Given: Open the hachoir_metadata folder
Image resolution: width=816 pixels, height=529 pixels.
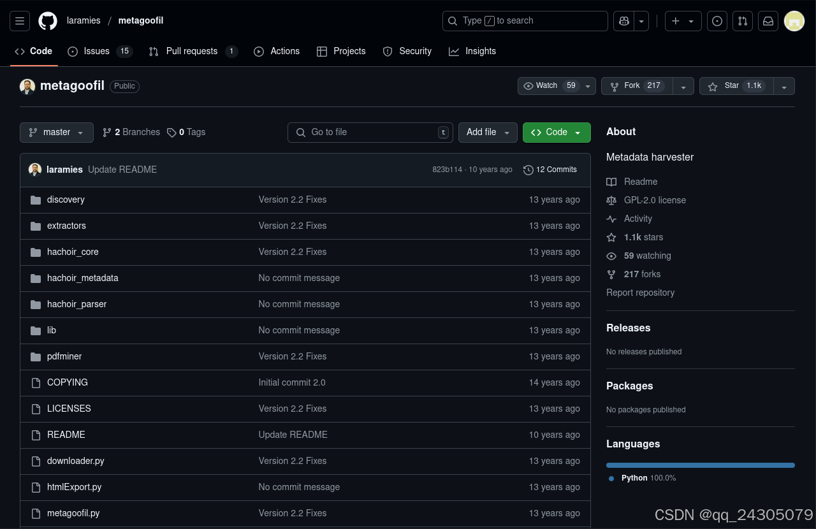Looking at the screenshot, I should tap(83, 278).
